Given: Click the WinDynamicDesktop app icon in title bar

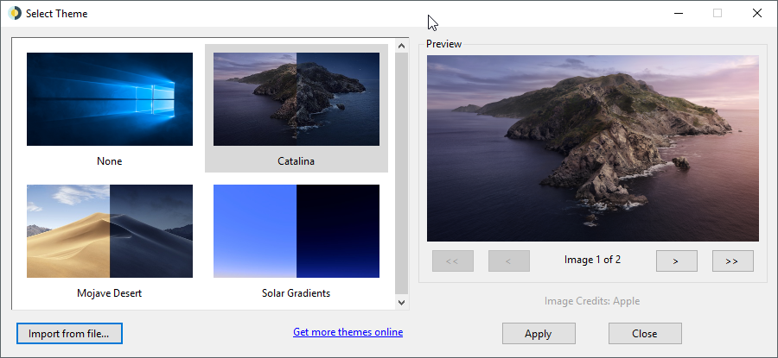Looking at the screenshot, I should pos(15,13).
